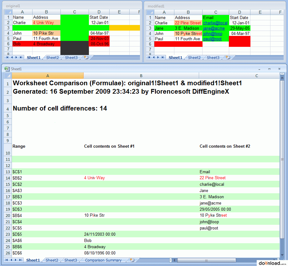
Task: Select all cells in comparison Sheet1 window
Action: tap(8, 76)
